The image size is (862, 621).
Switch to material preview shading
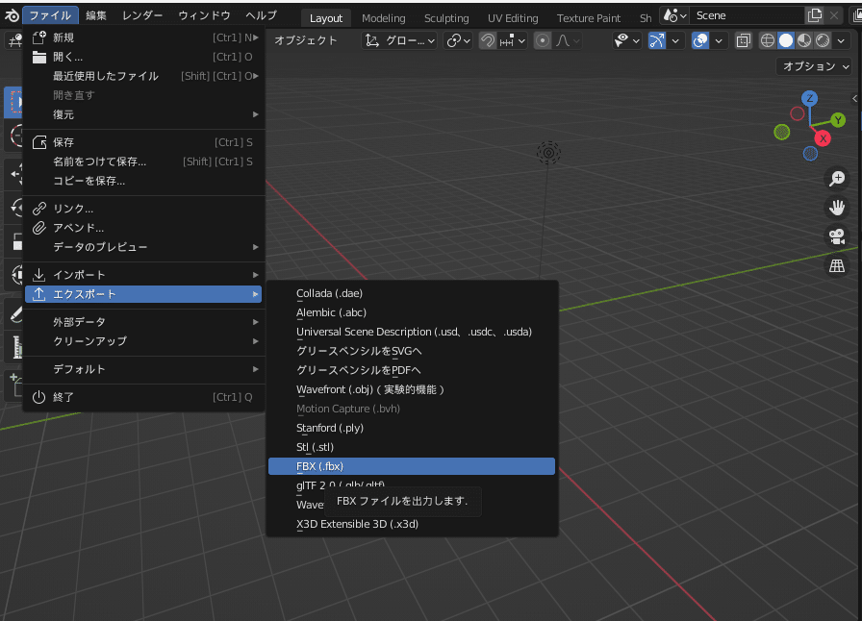point(804,40)
